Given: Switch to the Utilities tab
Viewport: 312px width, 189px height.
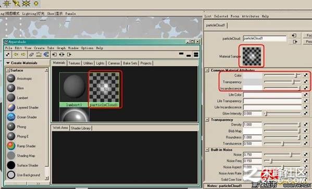Looking at the screenshot, I should (88, 63).
